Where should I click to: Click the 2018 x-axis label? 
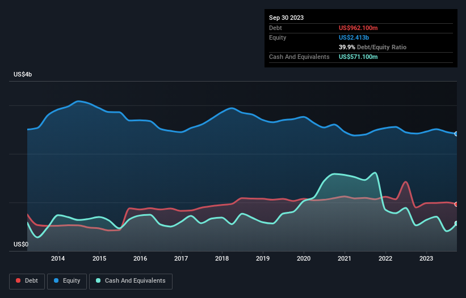coord(222,258)
